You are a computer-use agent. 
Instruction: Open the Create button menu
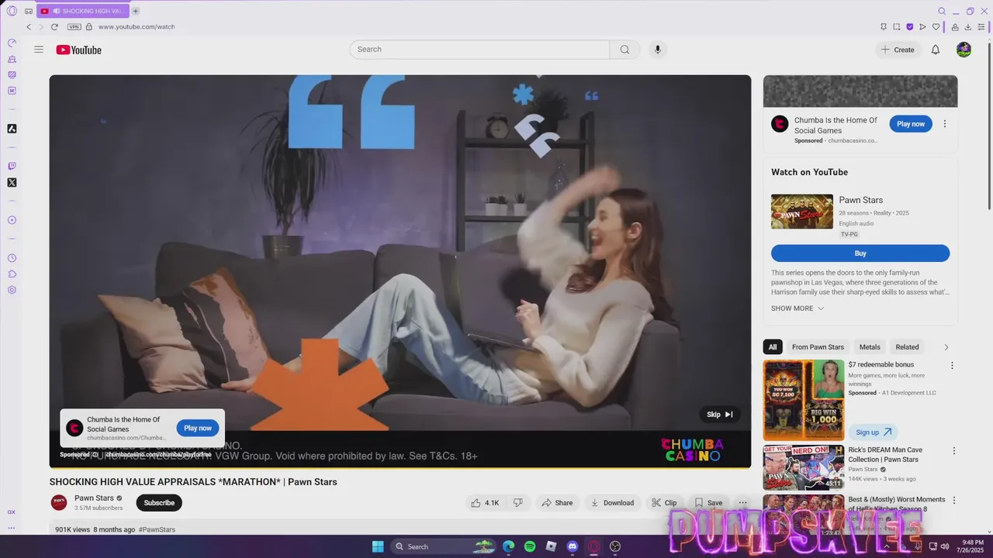click(x=898, y=50)
